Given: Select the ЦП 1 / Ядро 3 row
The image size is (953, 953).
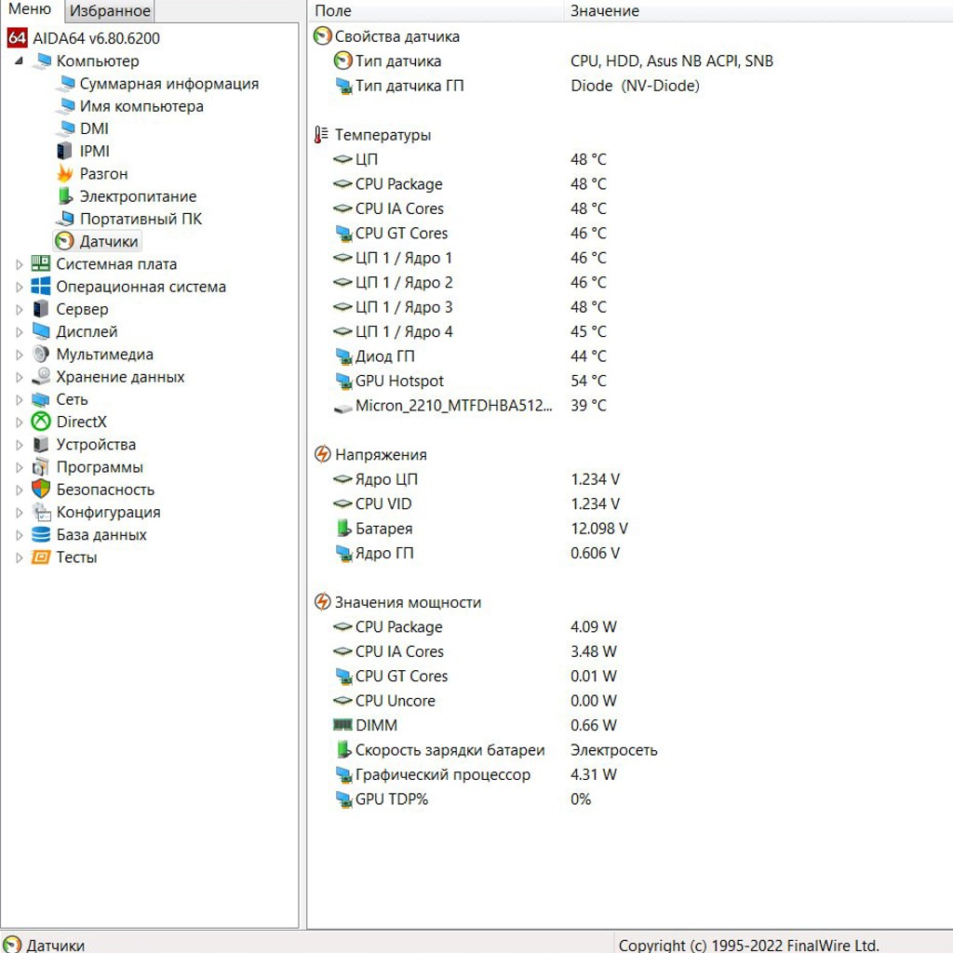Looking at the screenshot, I should coord(630,307).
